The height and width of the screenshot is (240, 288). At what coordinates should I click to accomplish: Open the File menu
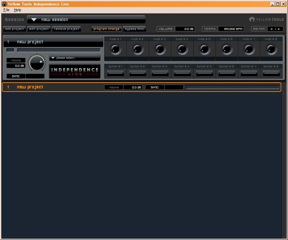(x=6, y=10)
